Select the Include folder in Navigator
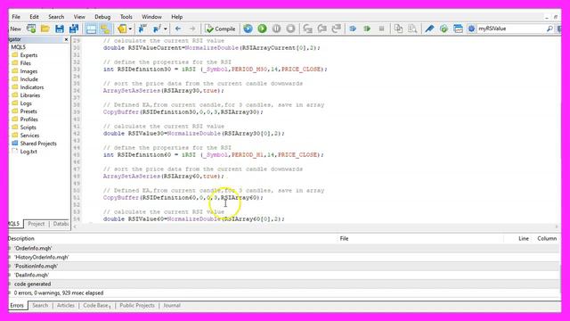The height and width of the screenshot is (321, 570). coord(29,79)
